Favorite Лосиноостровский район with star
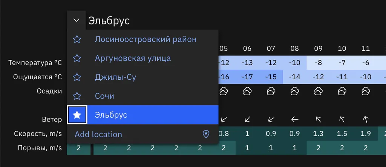Image resolution: width=386 pixels, height=167 pixels. 77,39
